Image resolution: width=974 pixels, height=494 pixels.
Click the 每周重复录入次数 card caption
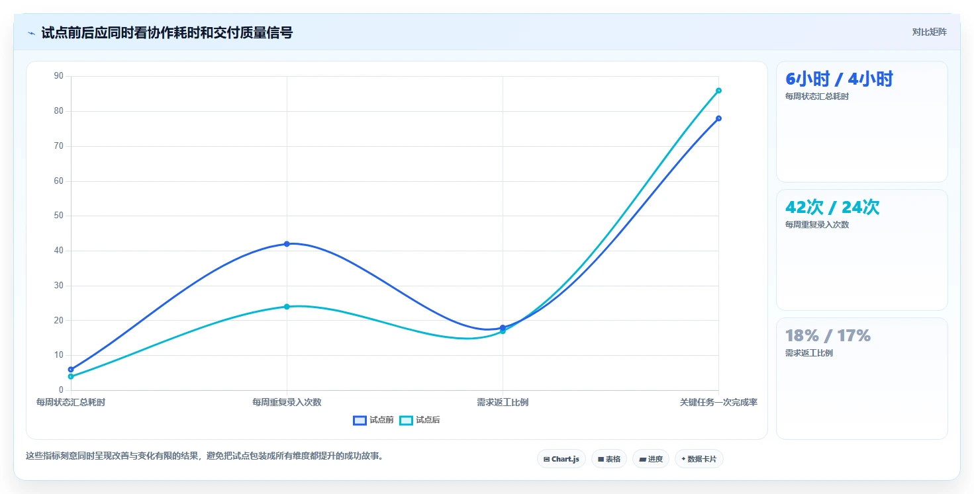[817, 225]
